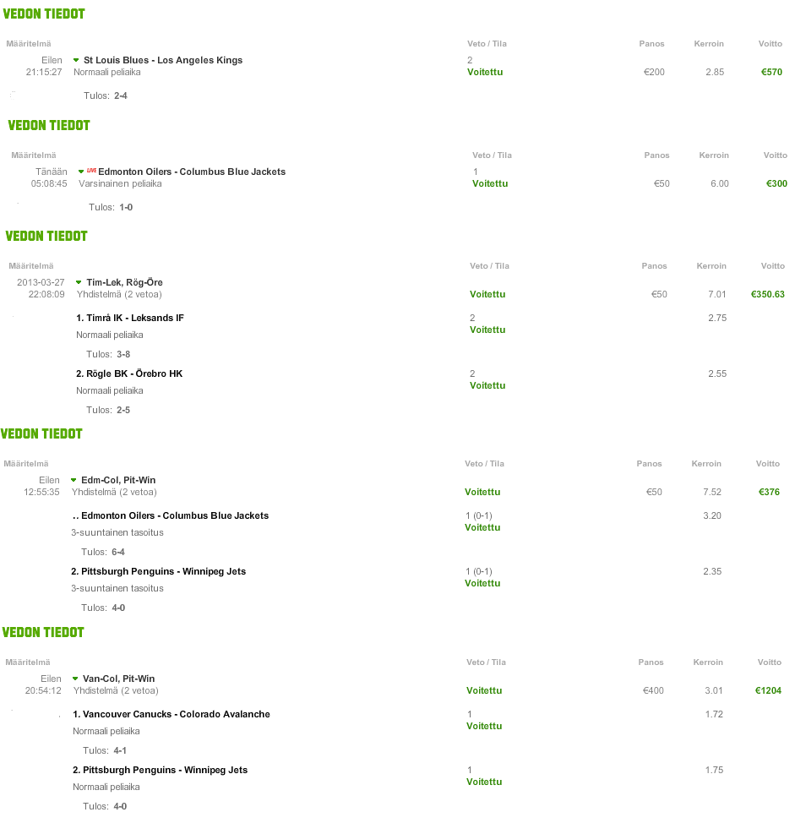Click the Tulos 6-4 result text

[102, 552]
